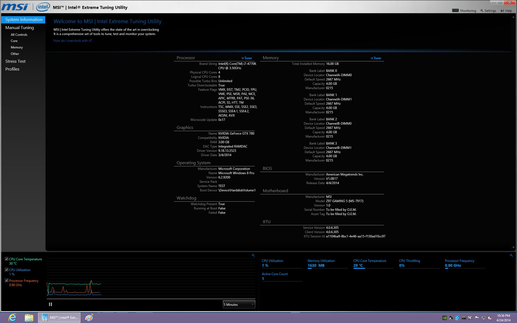Click NVIDIA GeForce GTX 780 name text
Viewport: 517px width, 323px height.
point(236,134)
